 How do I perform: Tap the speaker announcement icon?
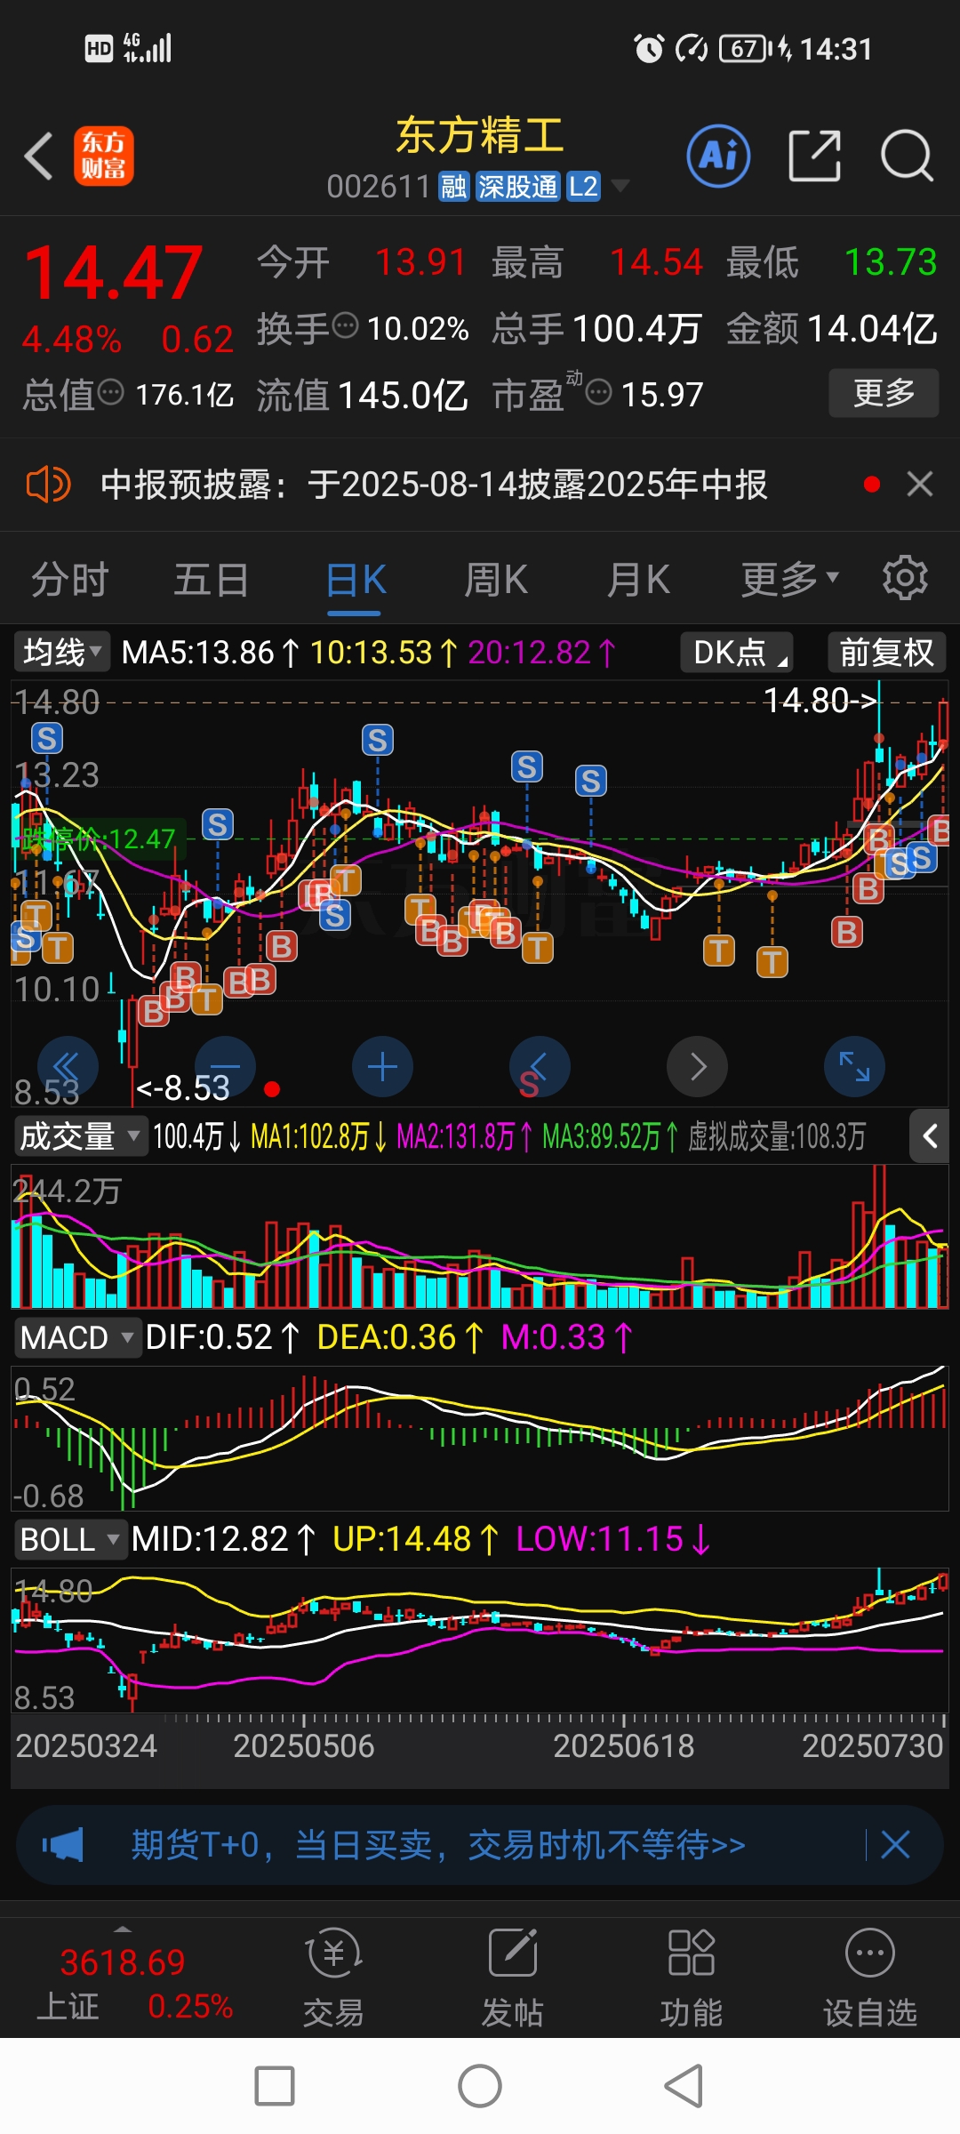(48, 485)
